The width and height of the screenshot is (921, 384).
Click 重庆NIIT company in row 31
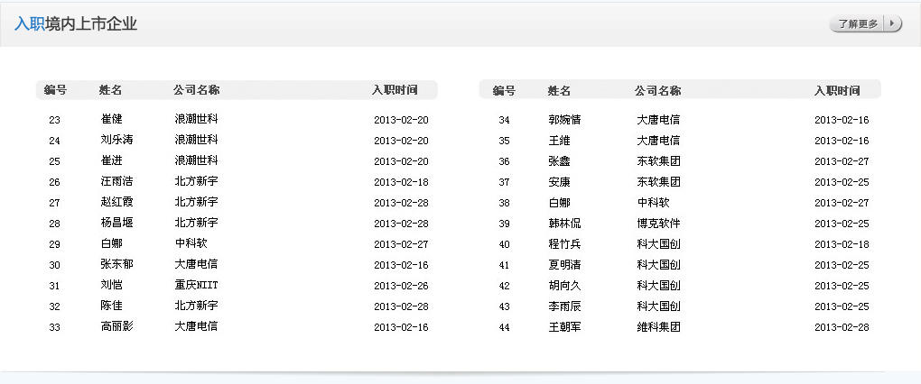(196, 286)
